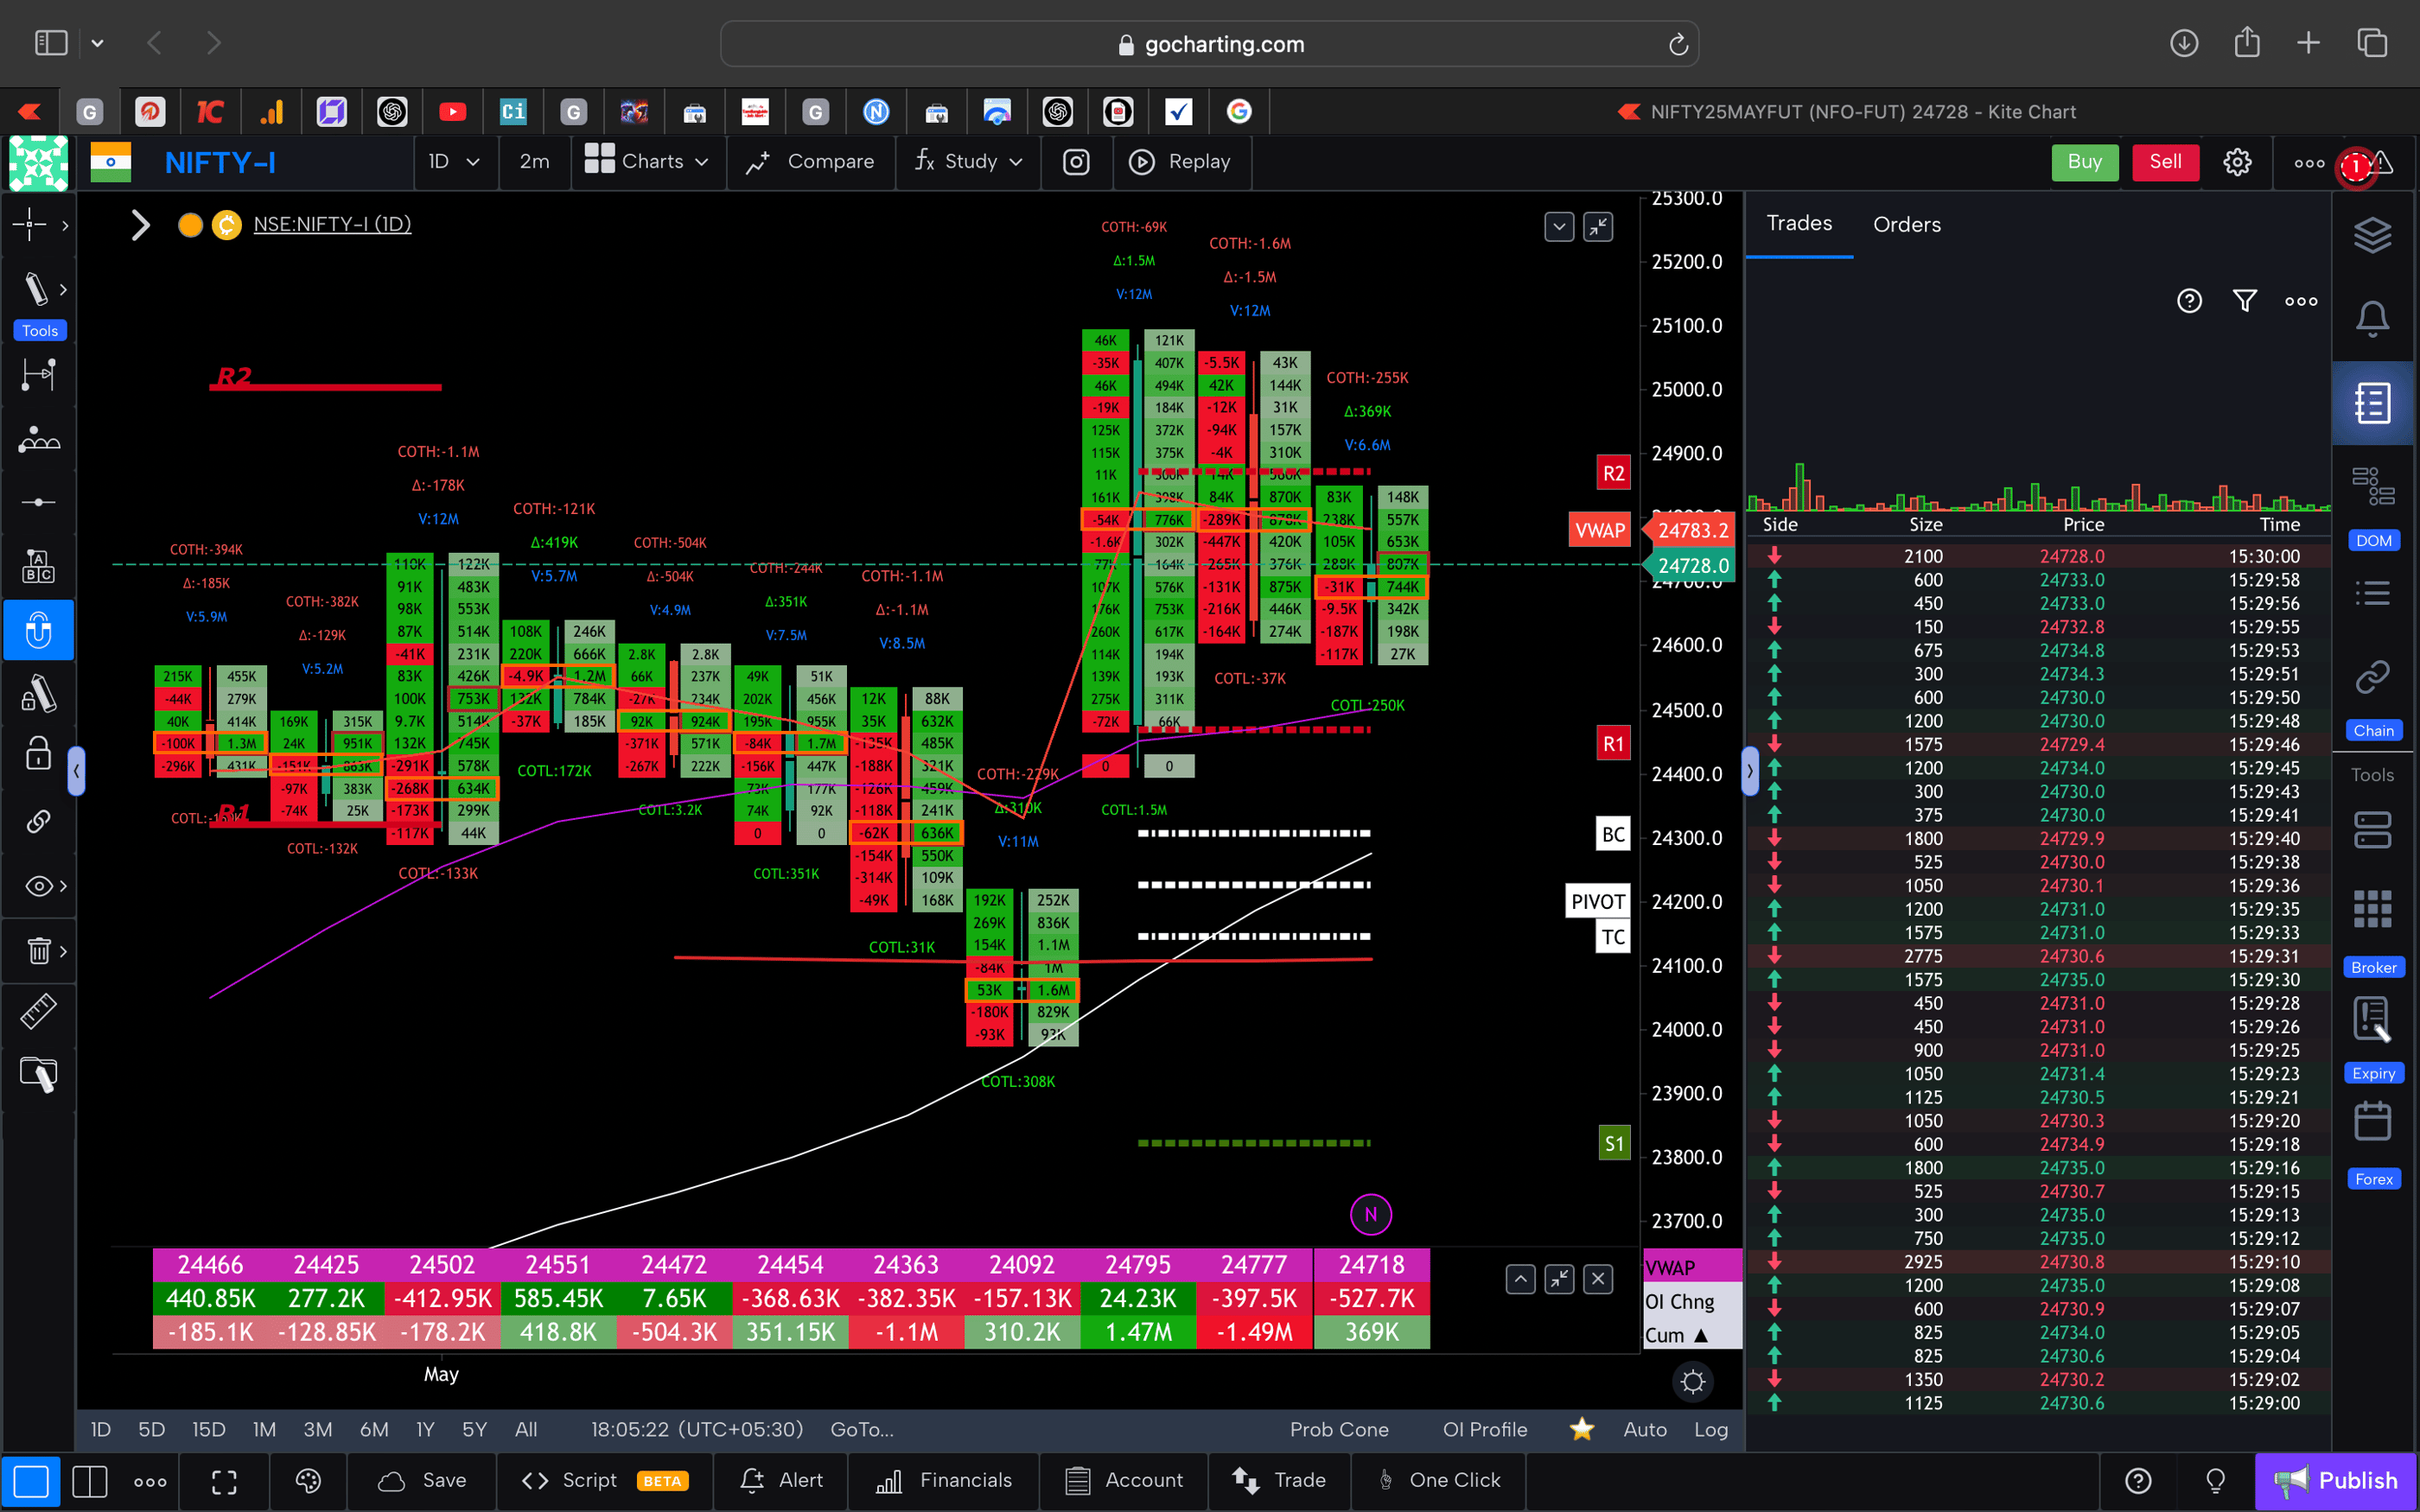Click the alerts bell icon

pyautogui.click(x=2373, y=317)
